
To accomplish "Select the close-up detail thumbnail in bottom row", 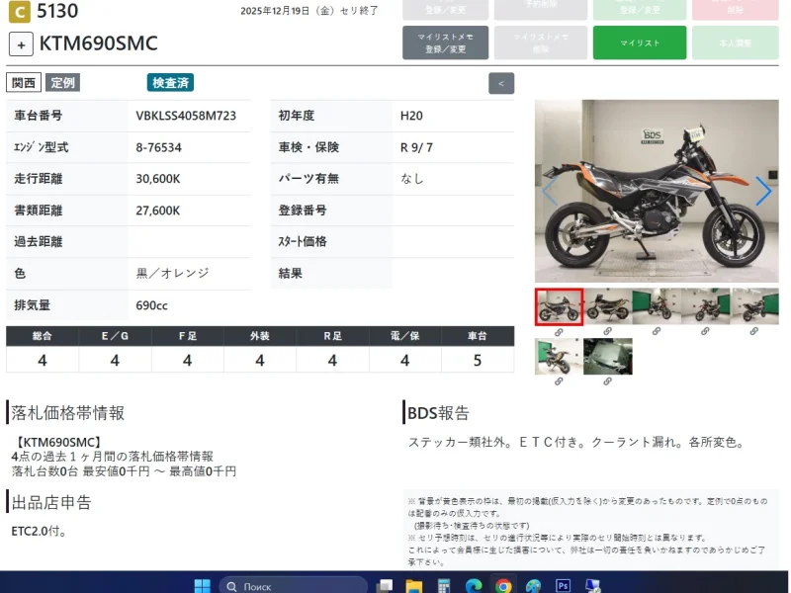I will click(x=608, y=357).
